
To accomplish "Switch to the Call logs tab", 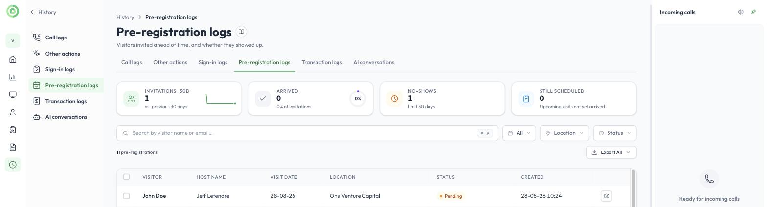I will (132, 62).
